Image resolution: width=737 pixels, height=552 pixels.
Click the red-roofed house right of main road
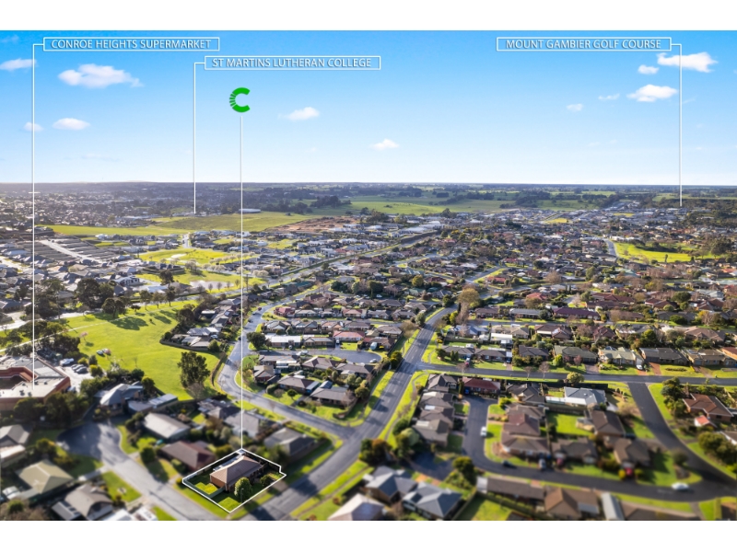pos(480,385)
